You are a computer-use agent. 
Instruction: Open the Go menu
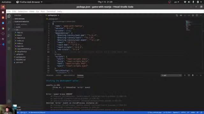click(38, 11)
